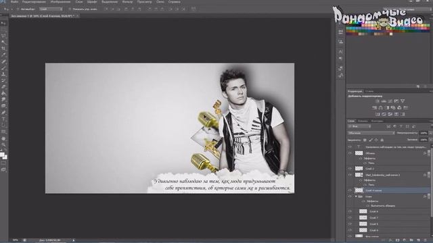Hide the Облака layer
The image size is (433, 243).
(x=350, y=153)
